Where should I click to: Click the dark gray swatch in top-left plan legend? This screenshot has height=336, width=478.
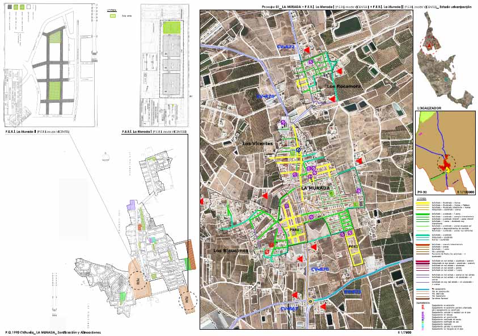[9, 7]
